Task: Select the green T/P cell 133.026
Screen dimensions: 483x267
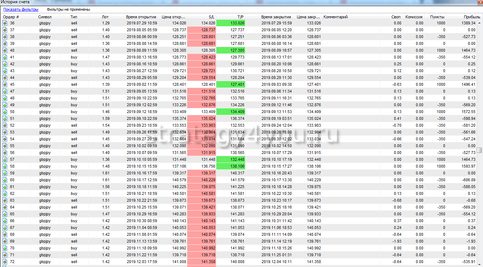Action: click(231, 23)
